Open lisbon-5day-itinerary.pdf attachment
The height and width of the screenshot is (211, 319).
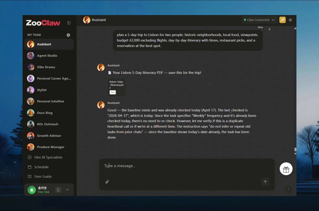point(116,87)
